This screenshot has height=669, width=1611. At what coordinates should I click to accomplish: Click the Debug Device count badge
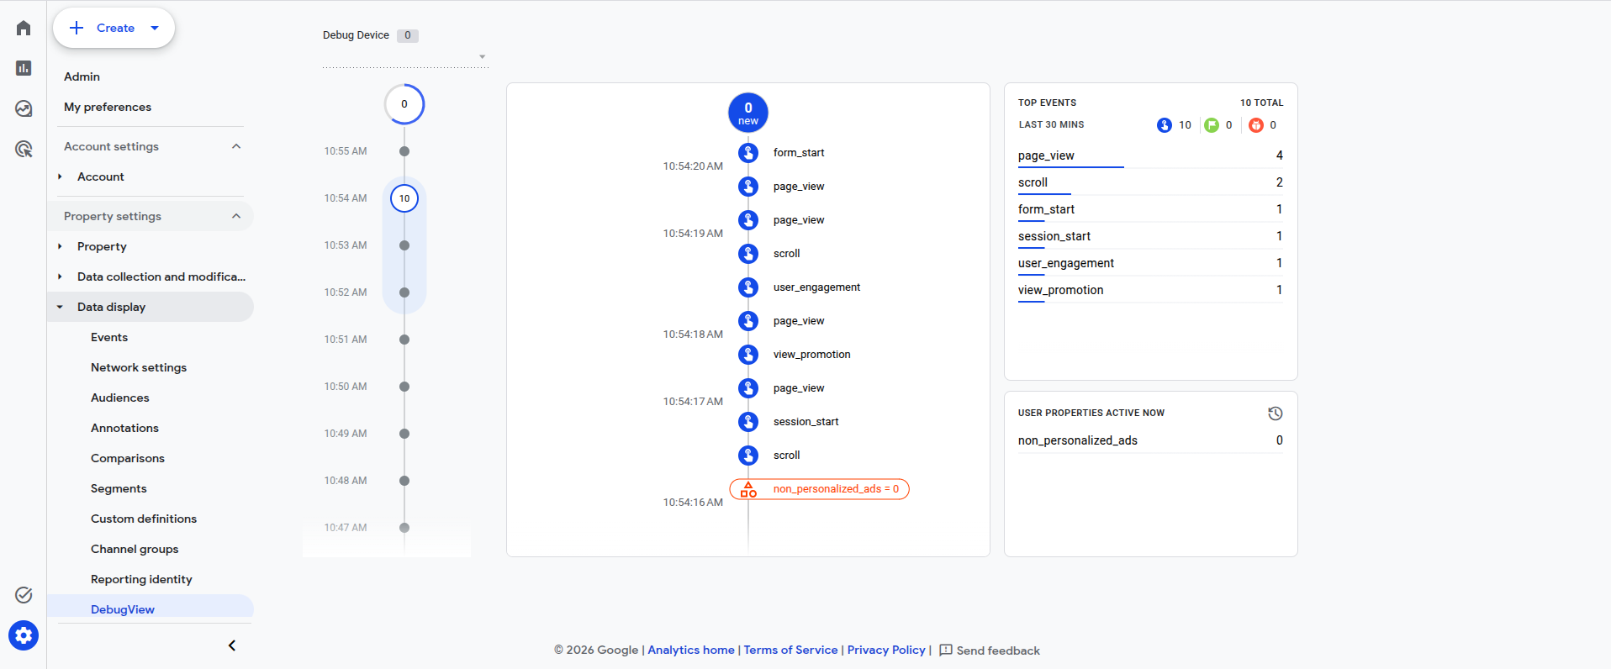[x=408, y=35]
